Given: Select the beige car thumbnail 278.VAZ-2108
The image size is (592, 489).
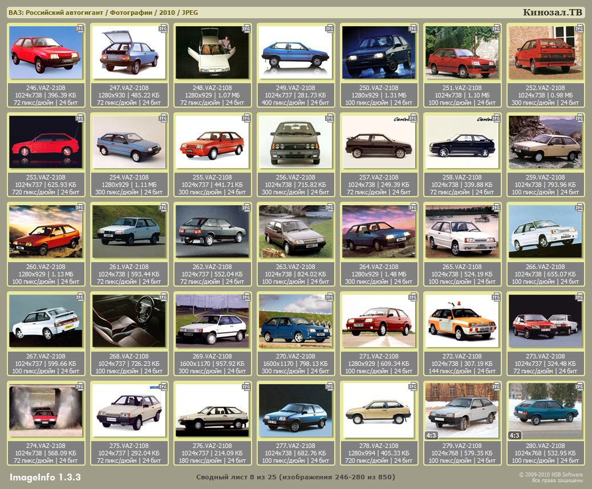Looking at the screenshot, I should [379, 410].
